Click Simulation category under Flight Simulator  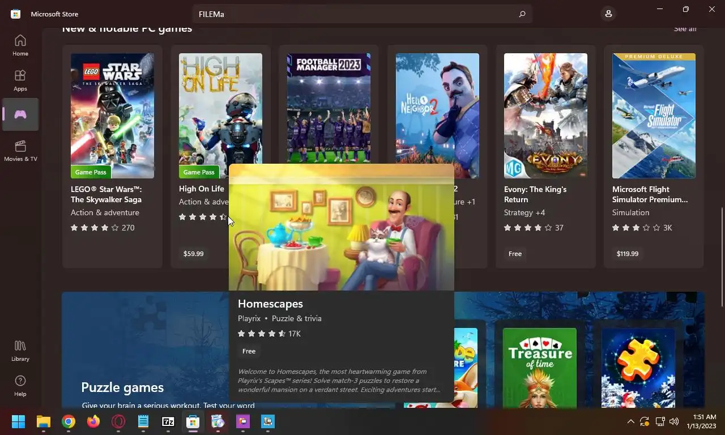[x=630, y=212]
